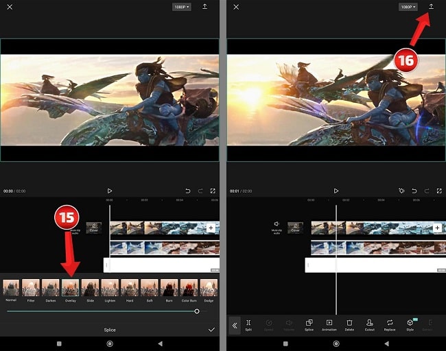The image size is (446, 351).
Task: Open the Volume tool
Action: pos(289,326)
